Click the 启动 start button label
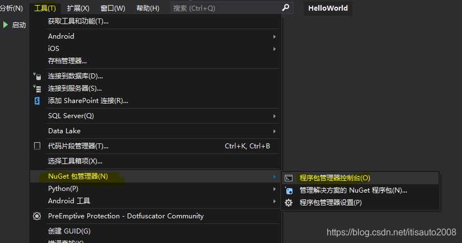 click(19, 25)
